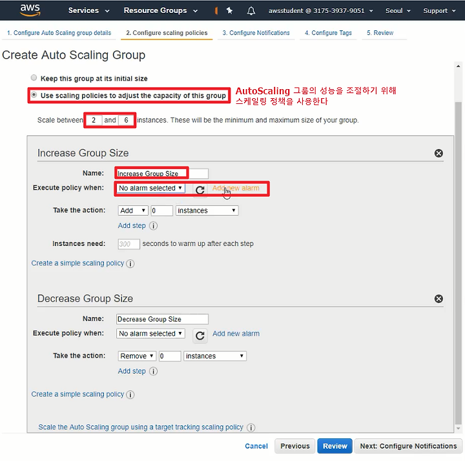Viewport: 465px width, 461px height.
Task: Click Next: Configure Notifications button
Action: pos(408,446)
